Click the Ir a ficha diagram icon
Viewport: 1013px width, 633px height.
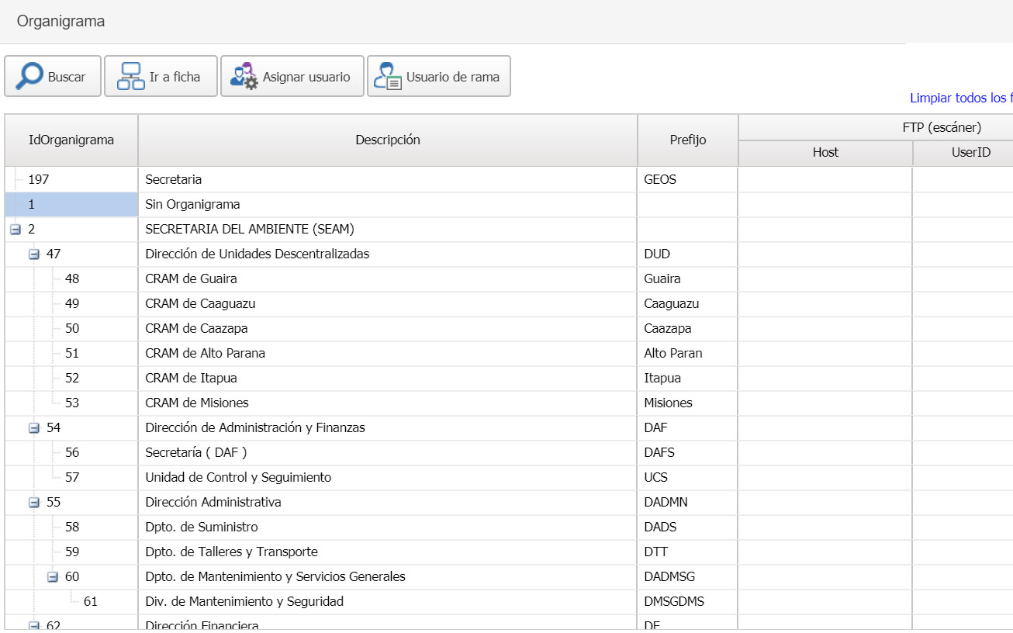pos(130,77)
